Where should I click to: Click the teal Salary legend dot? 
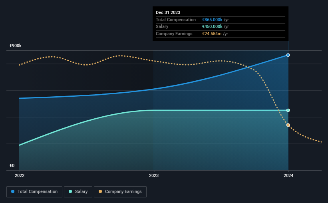click(x=70, y=191)
